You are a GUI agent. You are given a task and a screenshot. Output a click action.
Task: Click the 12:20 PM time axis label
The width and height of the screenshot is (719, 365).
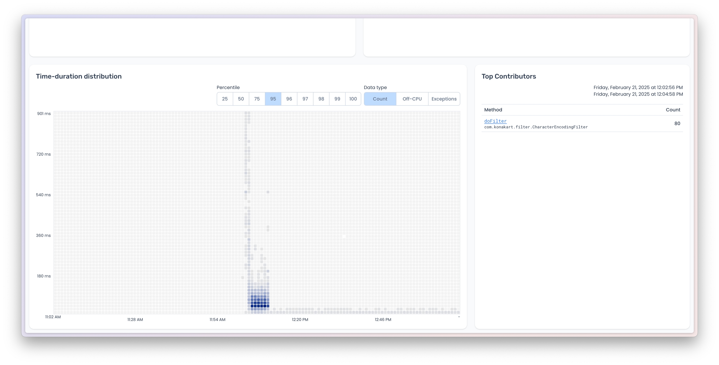[300, 320]
